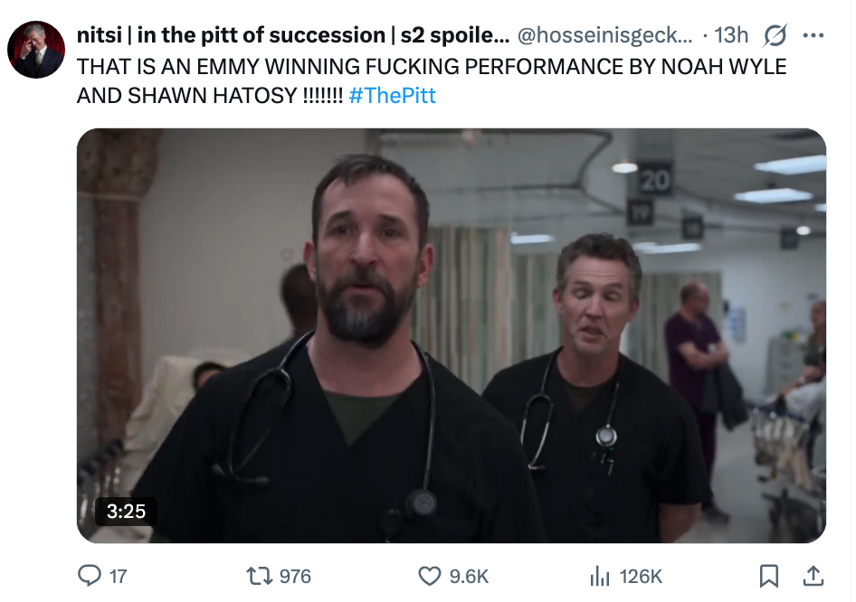
Task: Bookmark this tweet about The Pitt
Action: pos(769,576)
